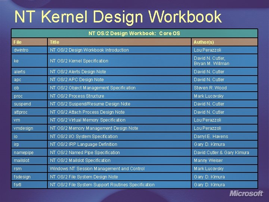Click 'NT OS/2 APC Design Note' title

click(x=77, y=80)
